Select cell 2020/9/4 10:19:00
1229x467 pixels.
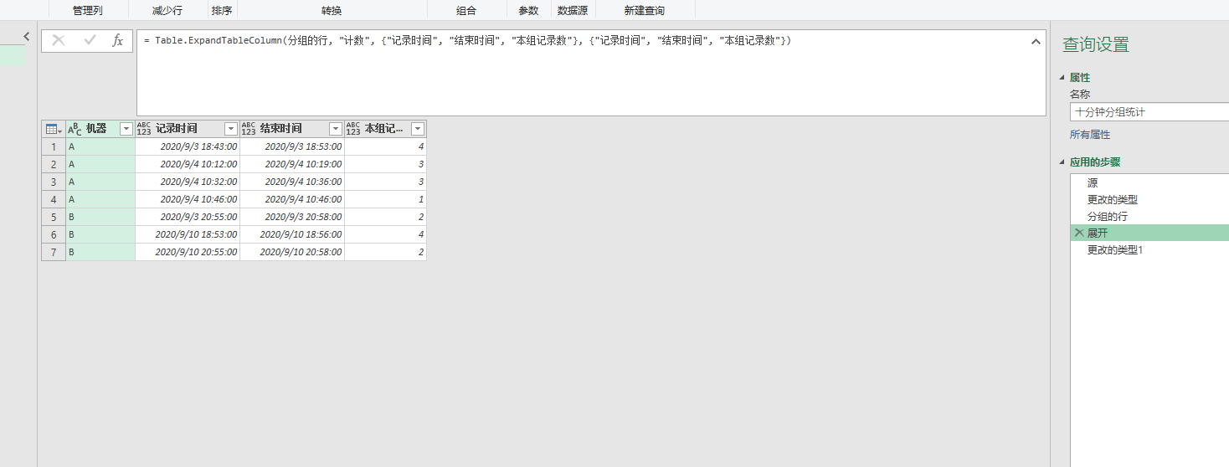tap(292, 164)
